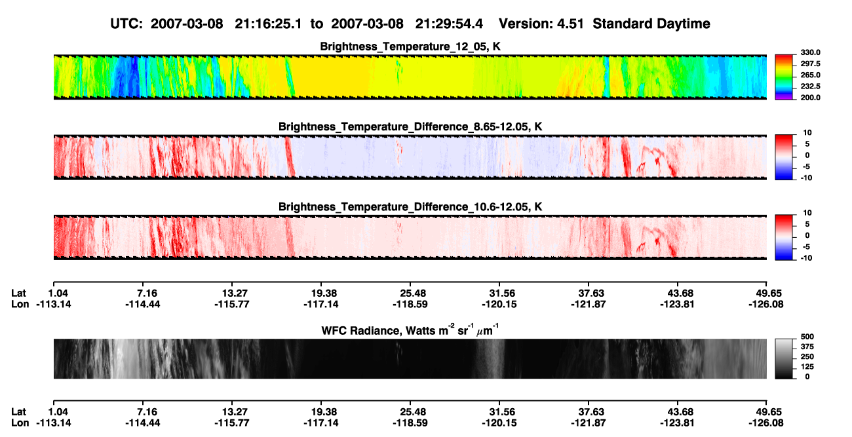Click the 10 label on the 10.6-12.05 colorbar
This screenshot has height=437, width=852.
807,213
